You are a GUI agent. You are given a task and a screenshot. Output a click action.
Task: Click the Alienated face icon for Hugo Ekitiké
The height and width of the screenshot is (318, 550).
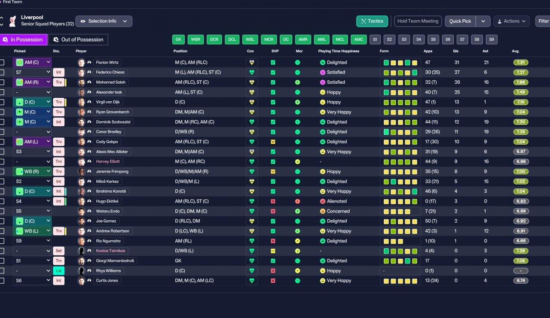(x=322, y=201)
